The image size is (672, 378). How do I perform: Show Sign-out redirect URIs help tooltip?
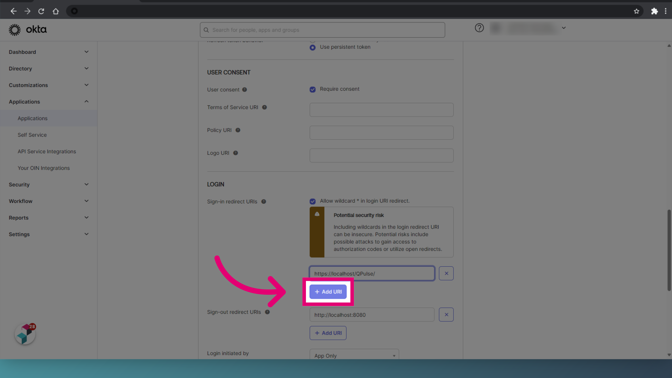(x=267, y=312)
